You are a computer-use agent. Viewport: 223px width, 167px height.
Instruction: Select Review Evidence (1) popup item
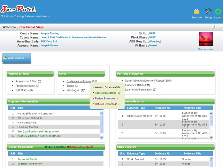tap(106, 98)
